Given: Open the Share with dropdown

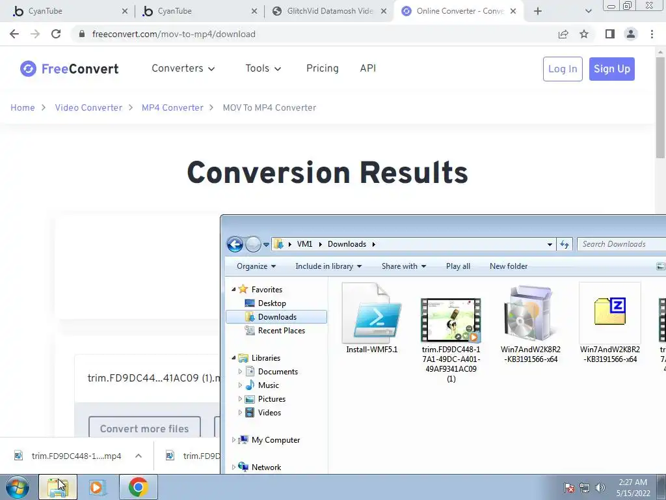Looking at the screenshot, I should point(403,266).
